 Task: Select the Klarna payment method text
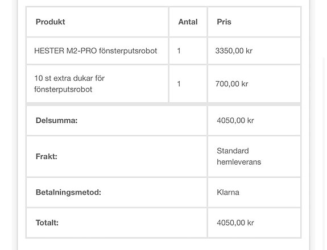pos(228,192)
